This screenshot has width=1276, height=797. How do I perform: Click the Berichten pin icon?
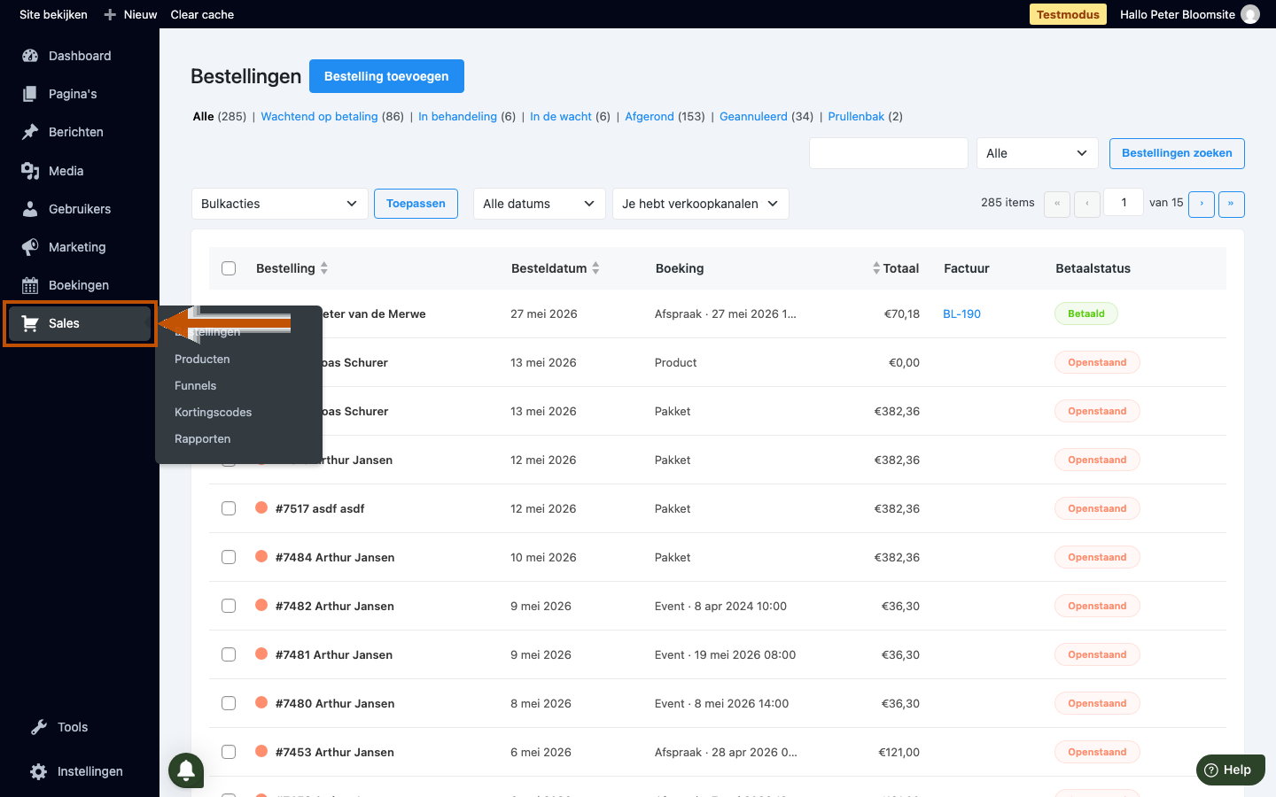point(30,132)
